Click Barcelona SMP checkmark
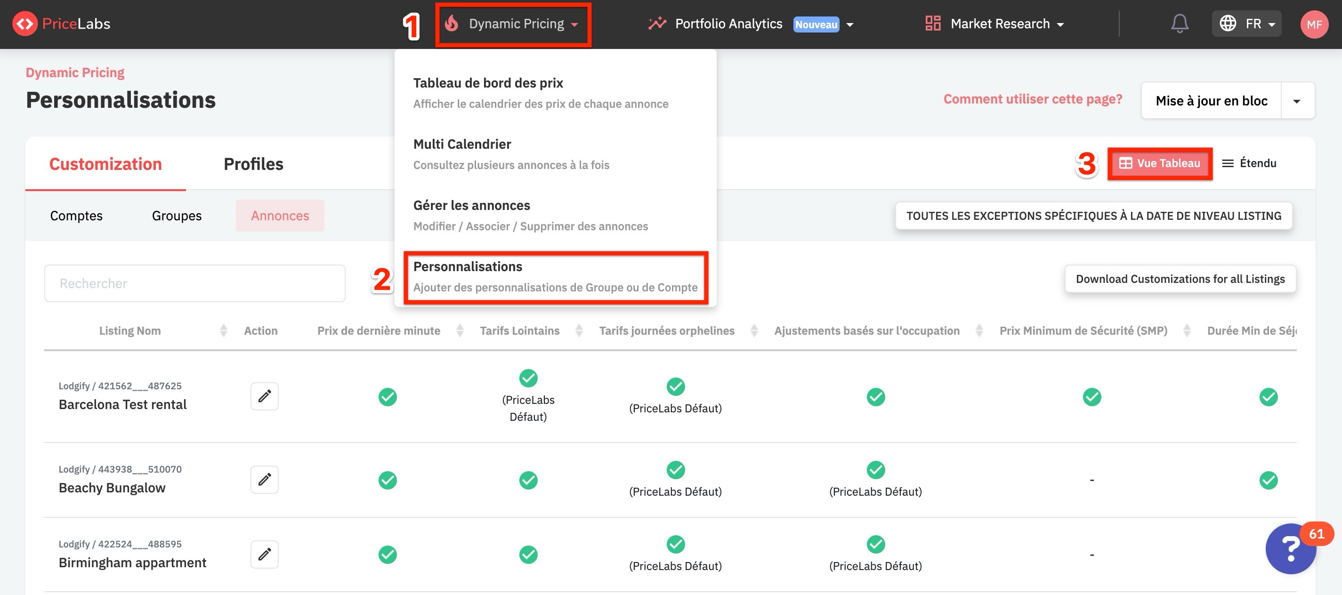This screenshot has width=1342, height=595. coord(1092,397)
